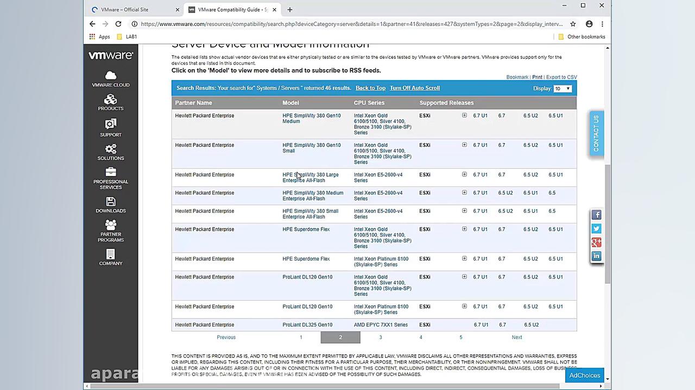
Task: Open the Google+ share icon
Action: pyautogui.click(x=596, y=242)
